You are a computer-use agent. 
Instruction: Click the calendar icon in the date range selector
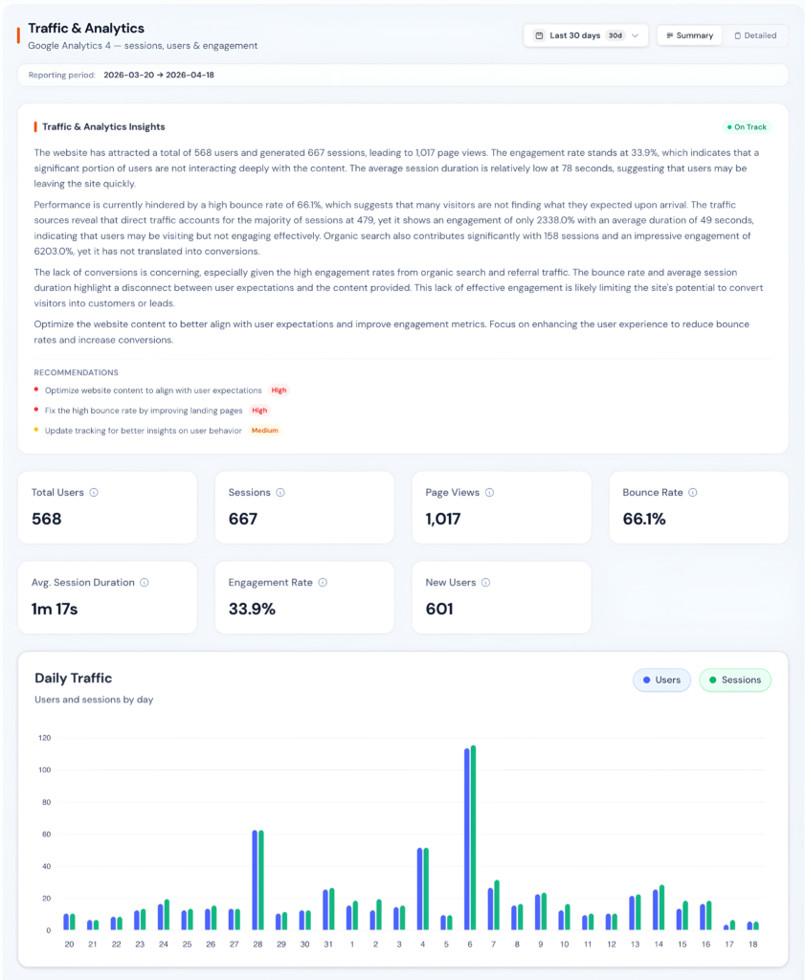539,34
